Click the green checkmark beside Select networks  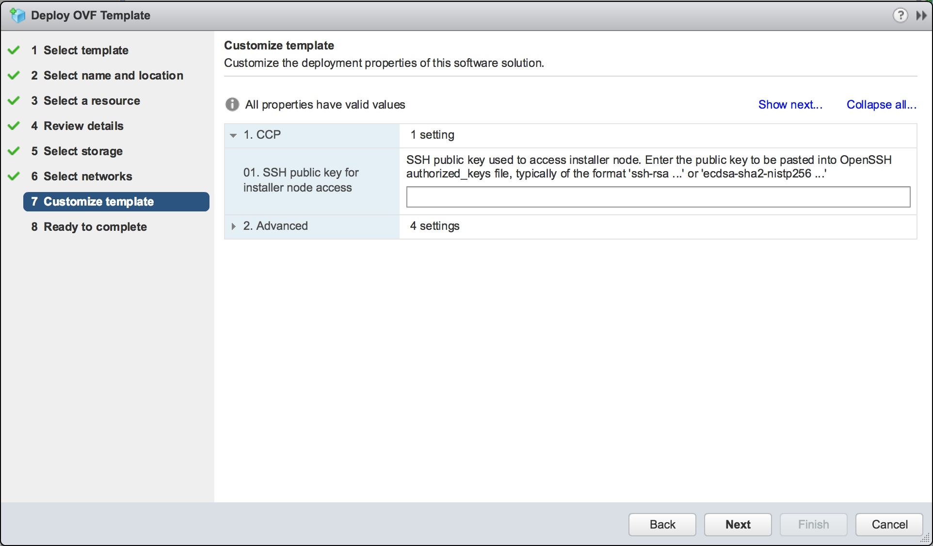click(x=13, y=176)
